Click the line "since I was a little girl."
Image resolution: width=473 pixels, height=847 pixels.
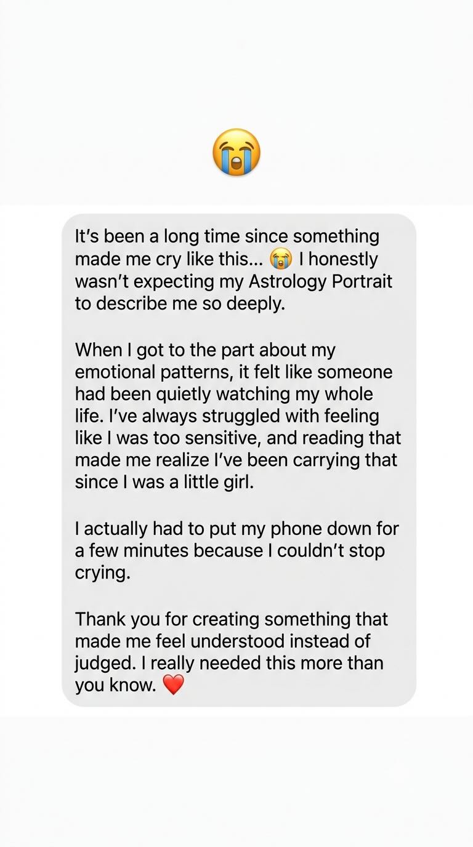pyautogui.click(x=164, y=482)
